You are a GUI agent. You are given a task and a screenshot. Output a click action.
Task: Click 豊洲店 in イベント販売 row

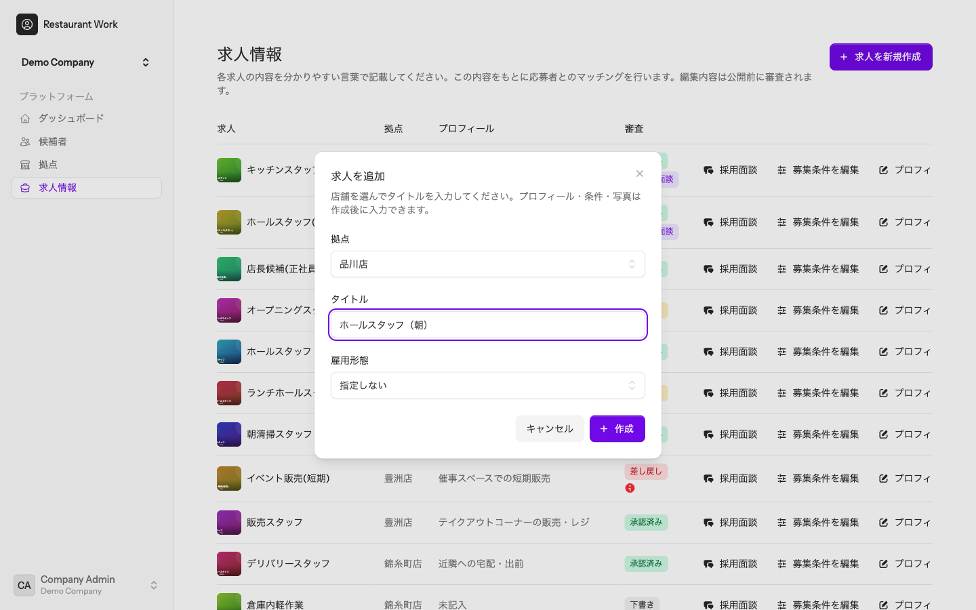pyautogui.click(x=398, y=479)
